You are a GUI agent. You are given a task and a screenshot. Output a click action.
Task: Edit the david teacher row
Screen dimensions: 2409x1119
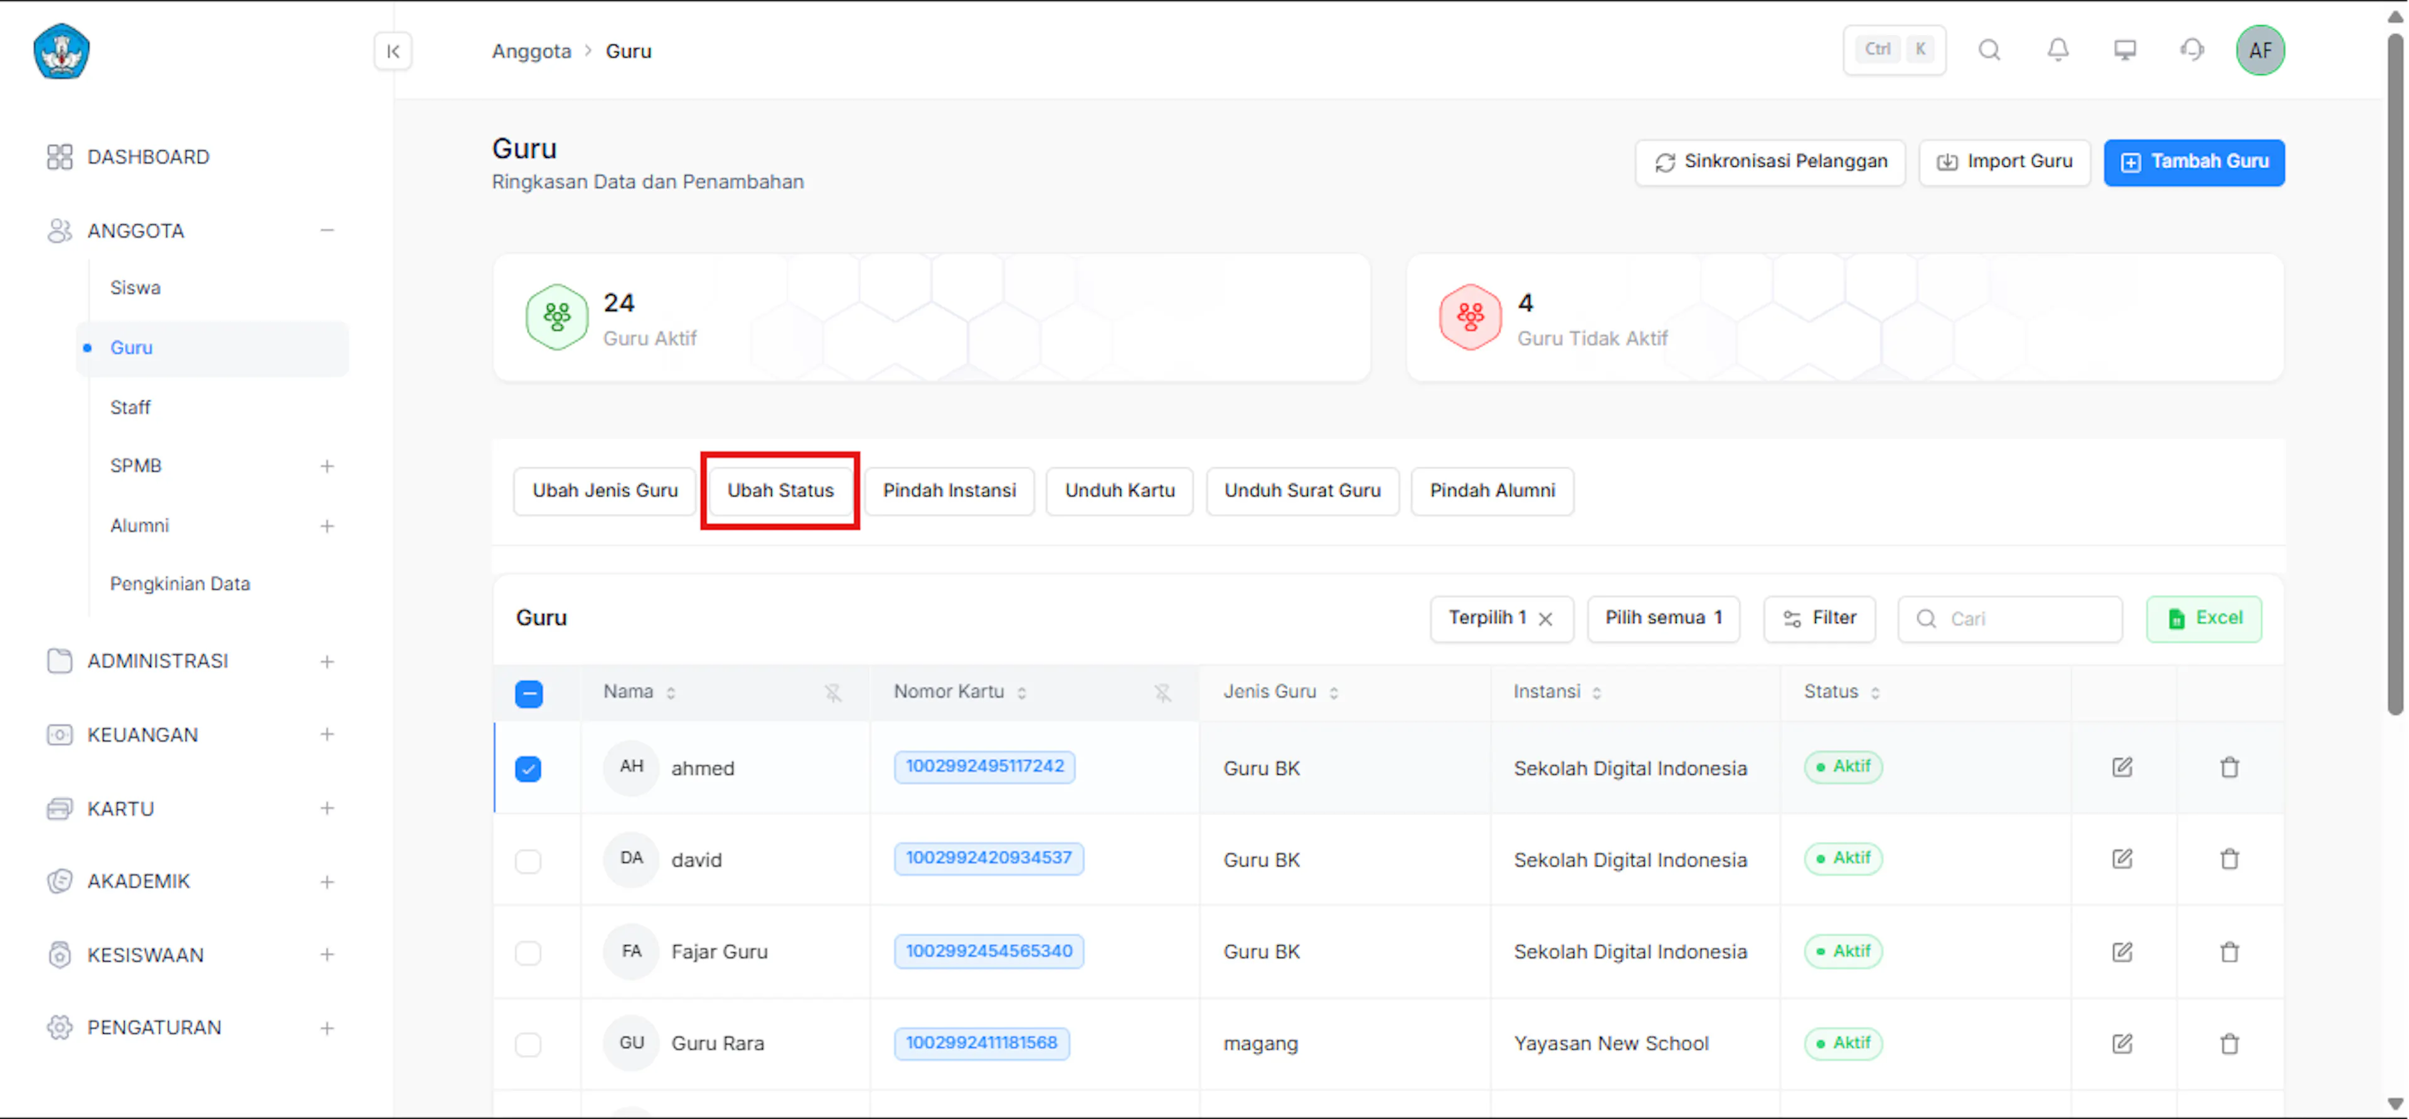coord(2122,859)
